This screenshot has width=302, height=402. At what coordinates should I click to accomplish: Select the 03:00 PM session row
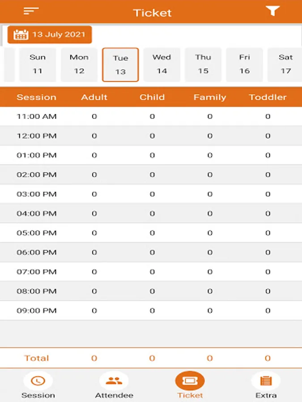tap(151, 194)
